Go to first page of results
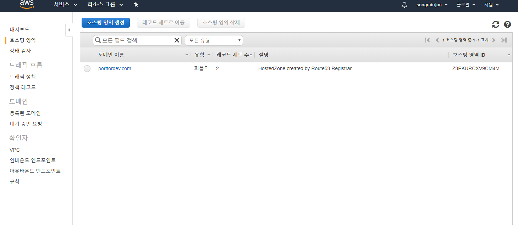Screen dimensions: 518x225 pos(428,40)
